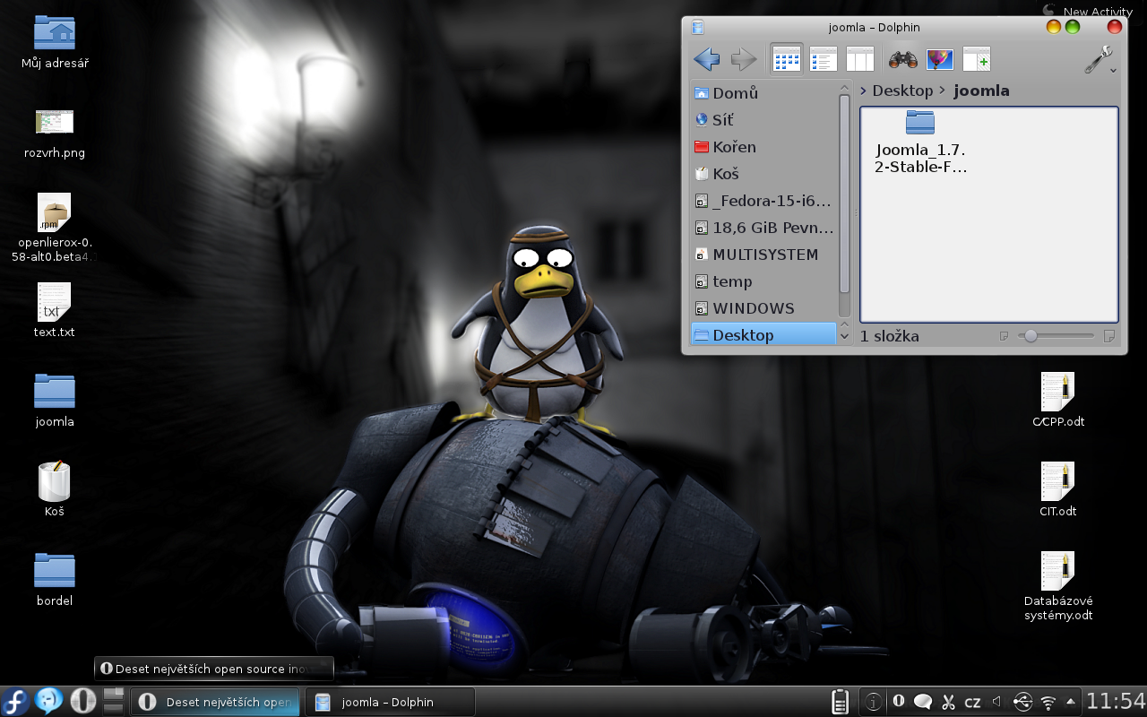This screenshot has height=717, width=1147.
Task: Select text.txt file on the desktop
Action: tap(55, 311)
